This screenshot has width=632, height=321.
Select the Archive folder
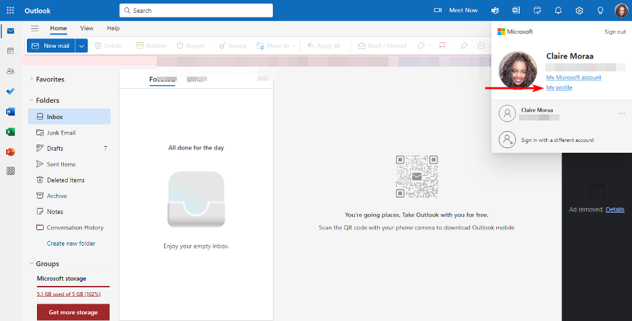click(x=69, y=196)
